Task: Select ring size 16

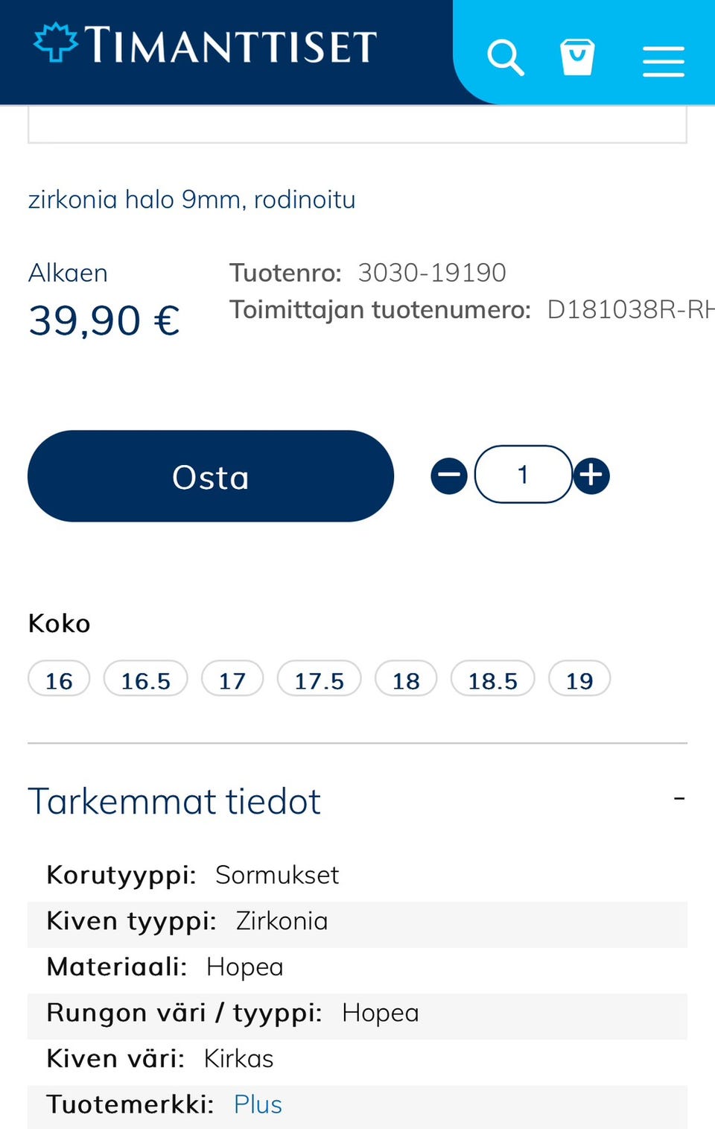Action: [x=59, y=680]
